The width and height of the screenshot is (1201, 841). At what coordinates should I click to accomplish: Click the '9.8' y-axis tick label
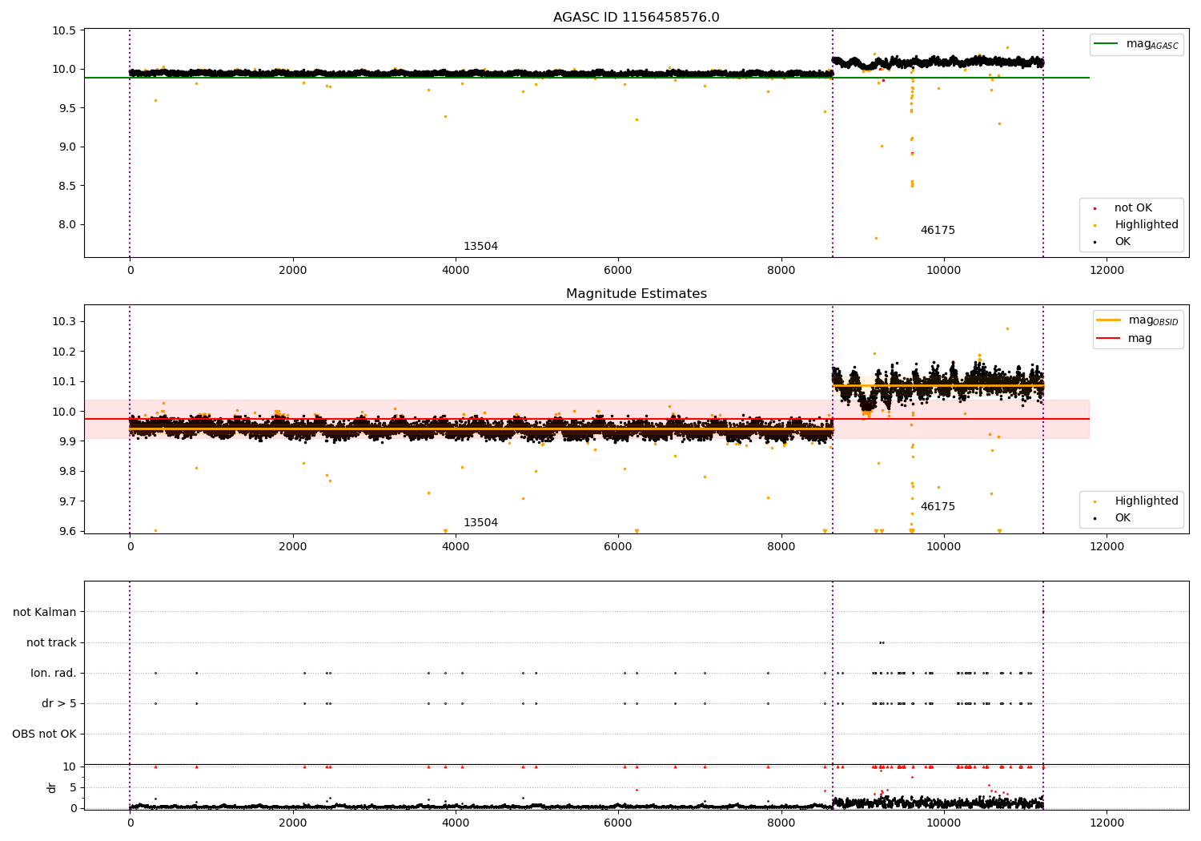[x=66, y=471]
